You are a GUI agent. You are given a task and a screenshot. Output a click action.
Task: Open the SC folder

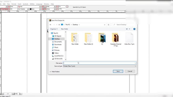coord(102,39)
